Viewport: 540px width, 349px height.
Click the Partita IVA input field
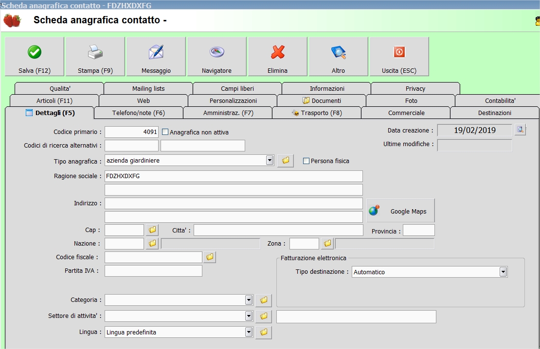point(153,271)
